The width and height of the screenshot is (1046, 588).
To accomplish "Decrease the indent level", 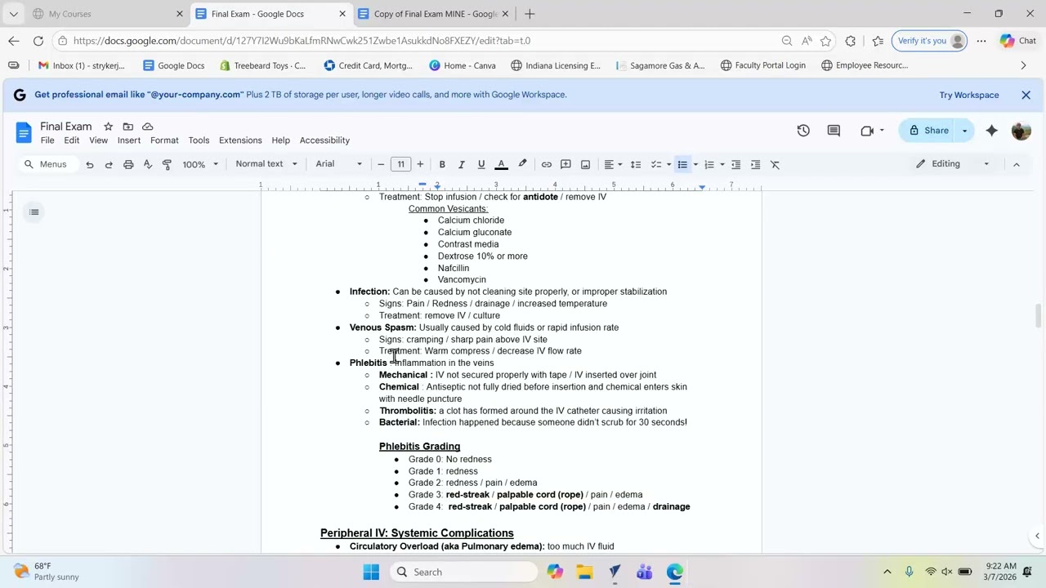I will [x=735, y=164].
